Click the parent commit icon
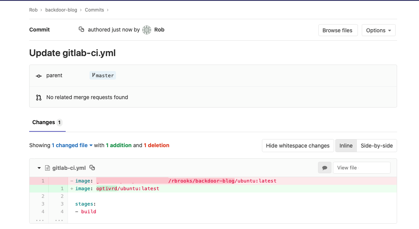 [39, 76]
